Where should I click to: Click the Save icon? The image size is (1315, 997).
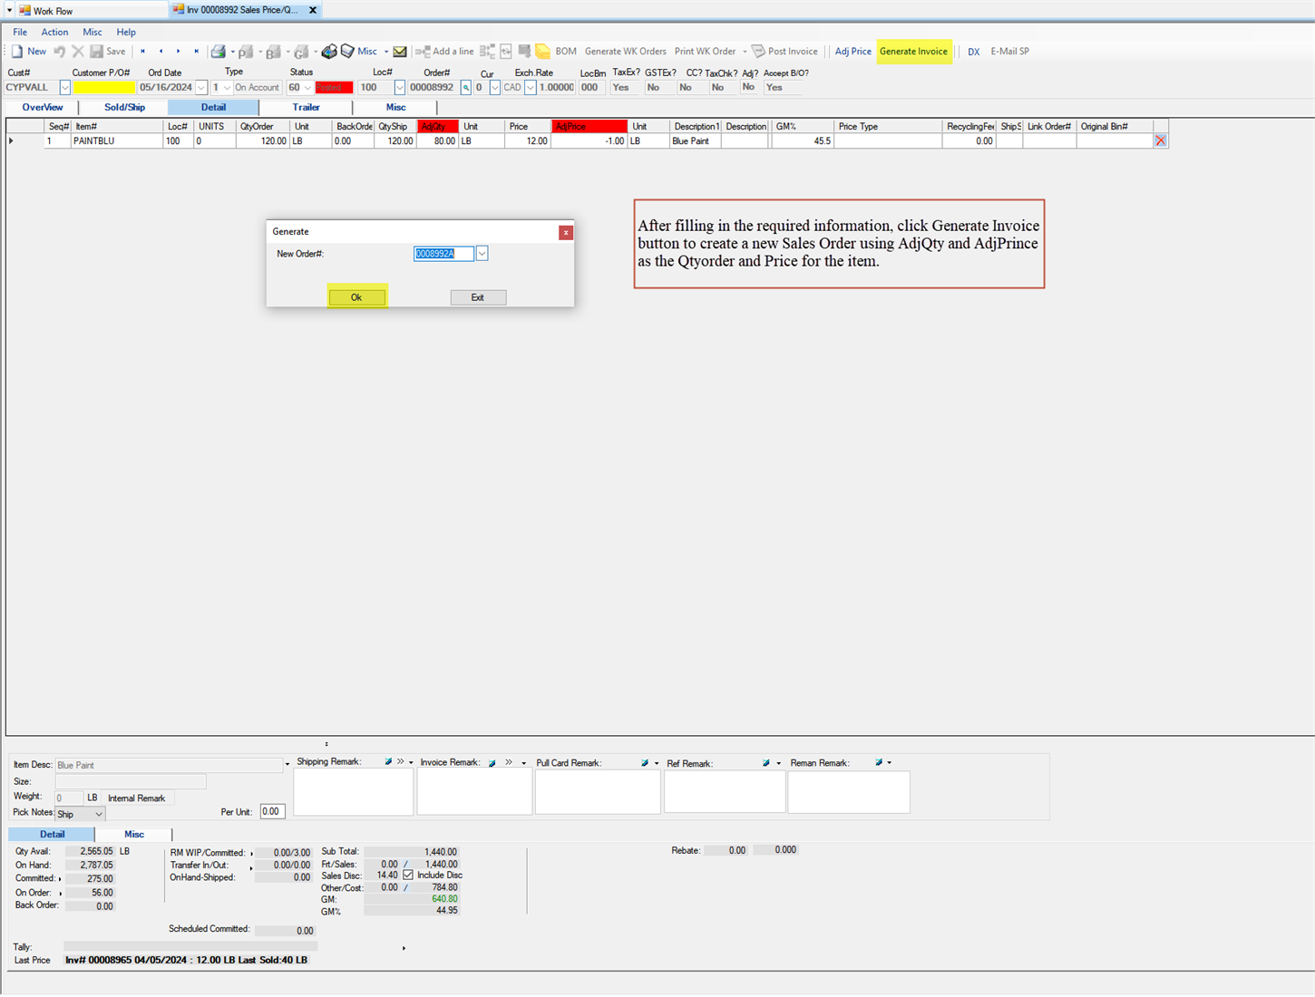pyautogui.click(x=97, y=51)
